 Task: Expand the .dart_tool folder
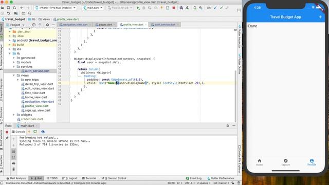9,31
